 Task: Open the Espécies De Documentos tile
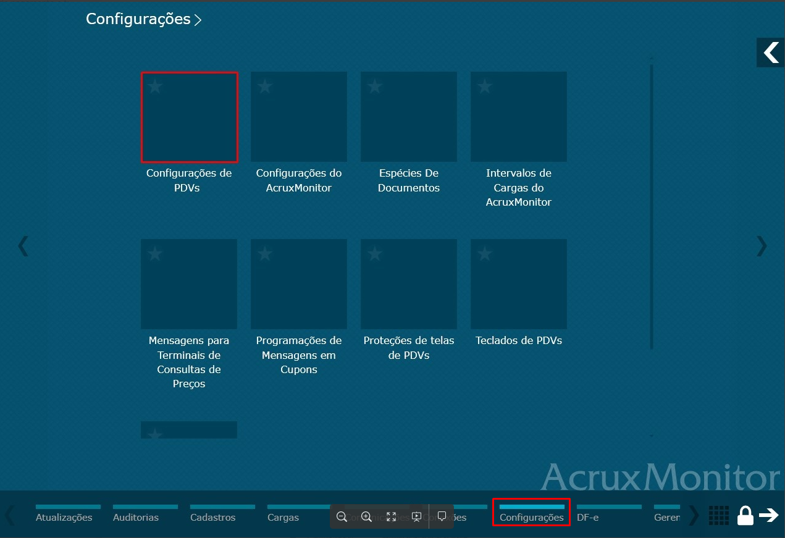pos(409,117)
